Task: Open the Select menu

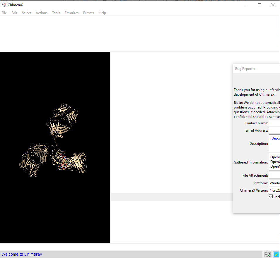Action: [26, 13]
